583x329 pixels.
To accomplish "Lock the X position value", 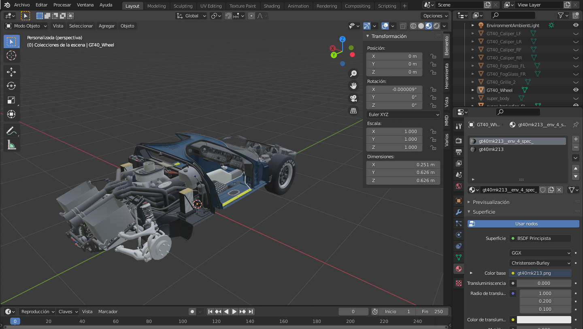I will click(433, 56).
